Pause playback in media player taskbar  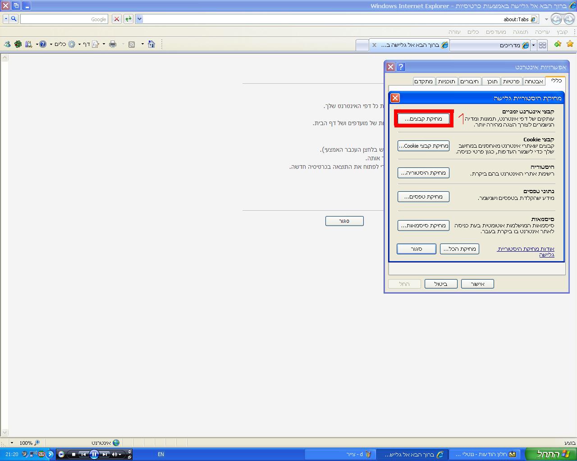94,454
